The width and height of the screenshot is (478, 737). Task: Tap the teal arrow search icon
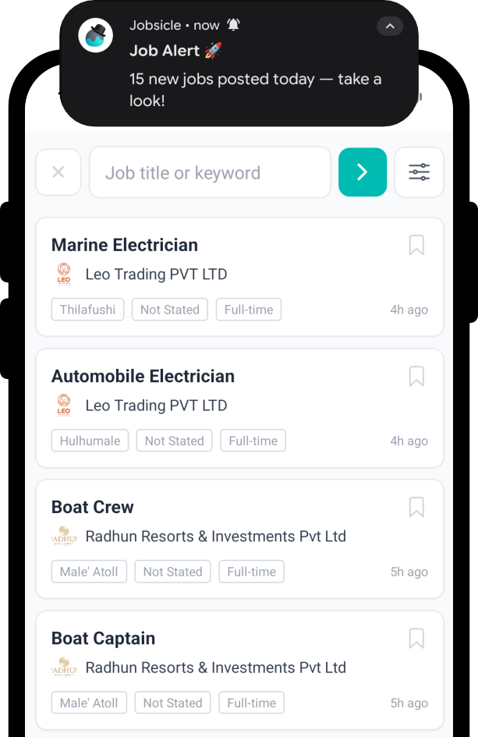pos(362,172)
